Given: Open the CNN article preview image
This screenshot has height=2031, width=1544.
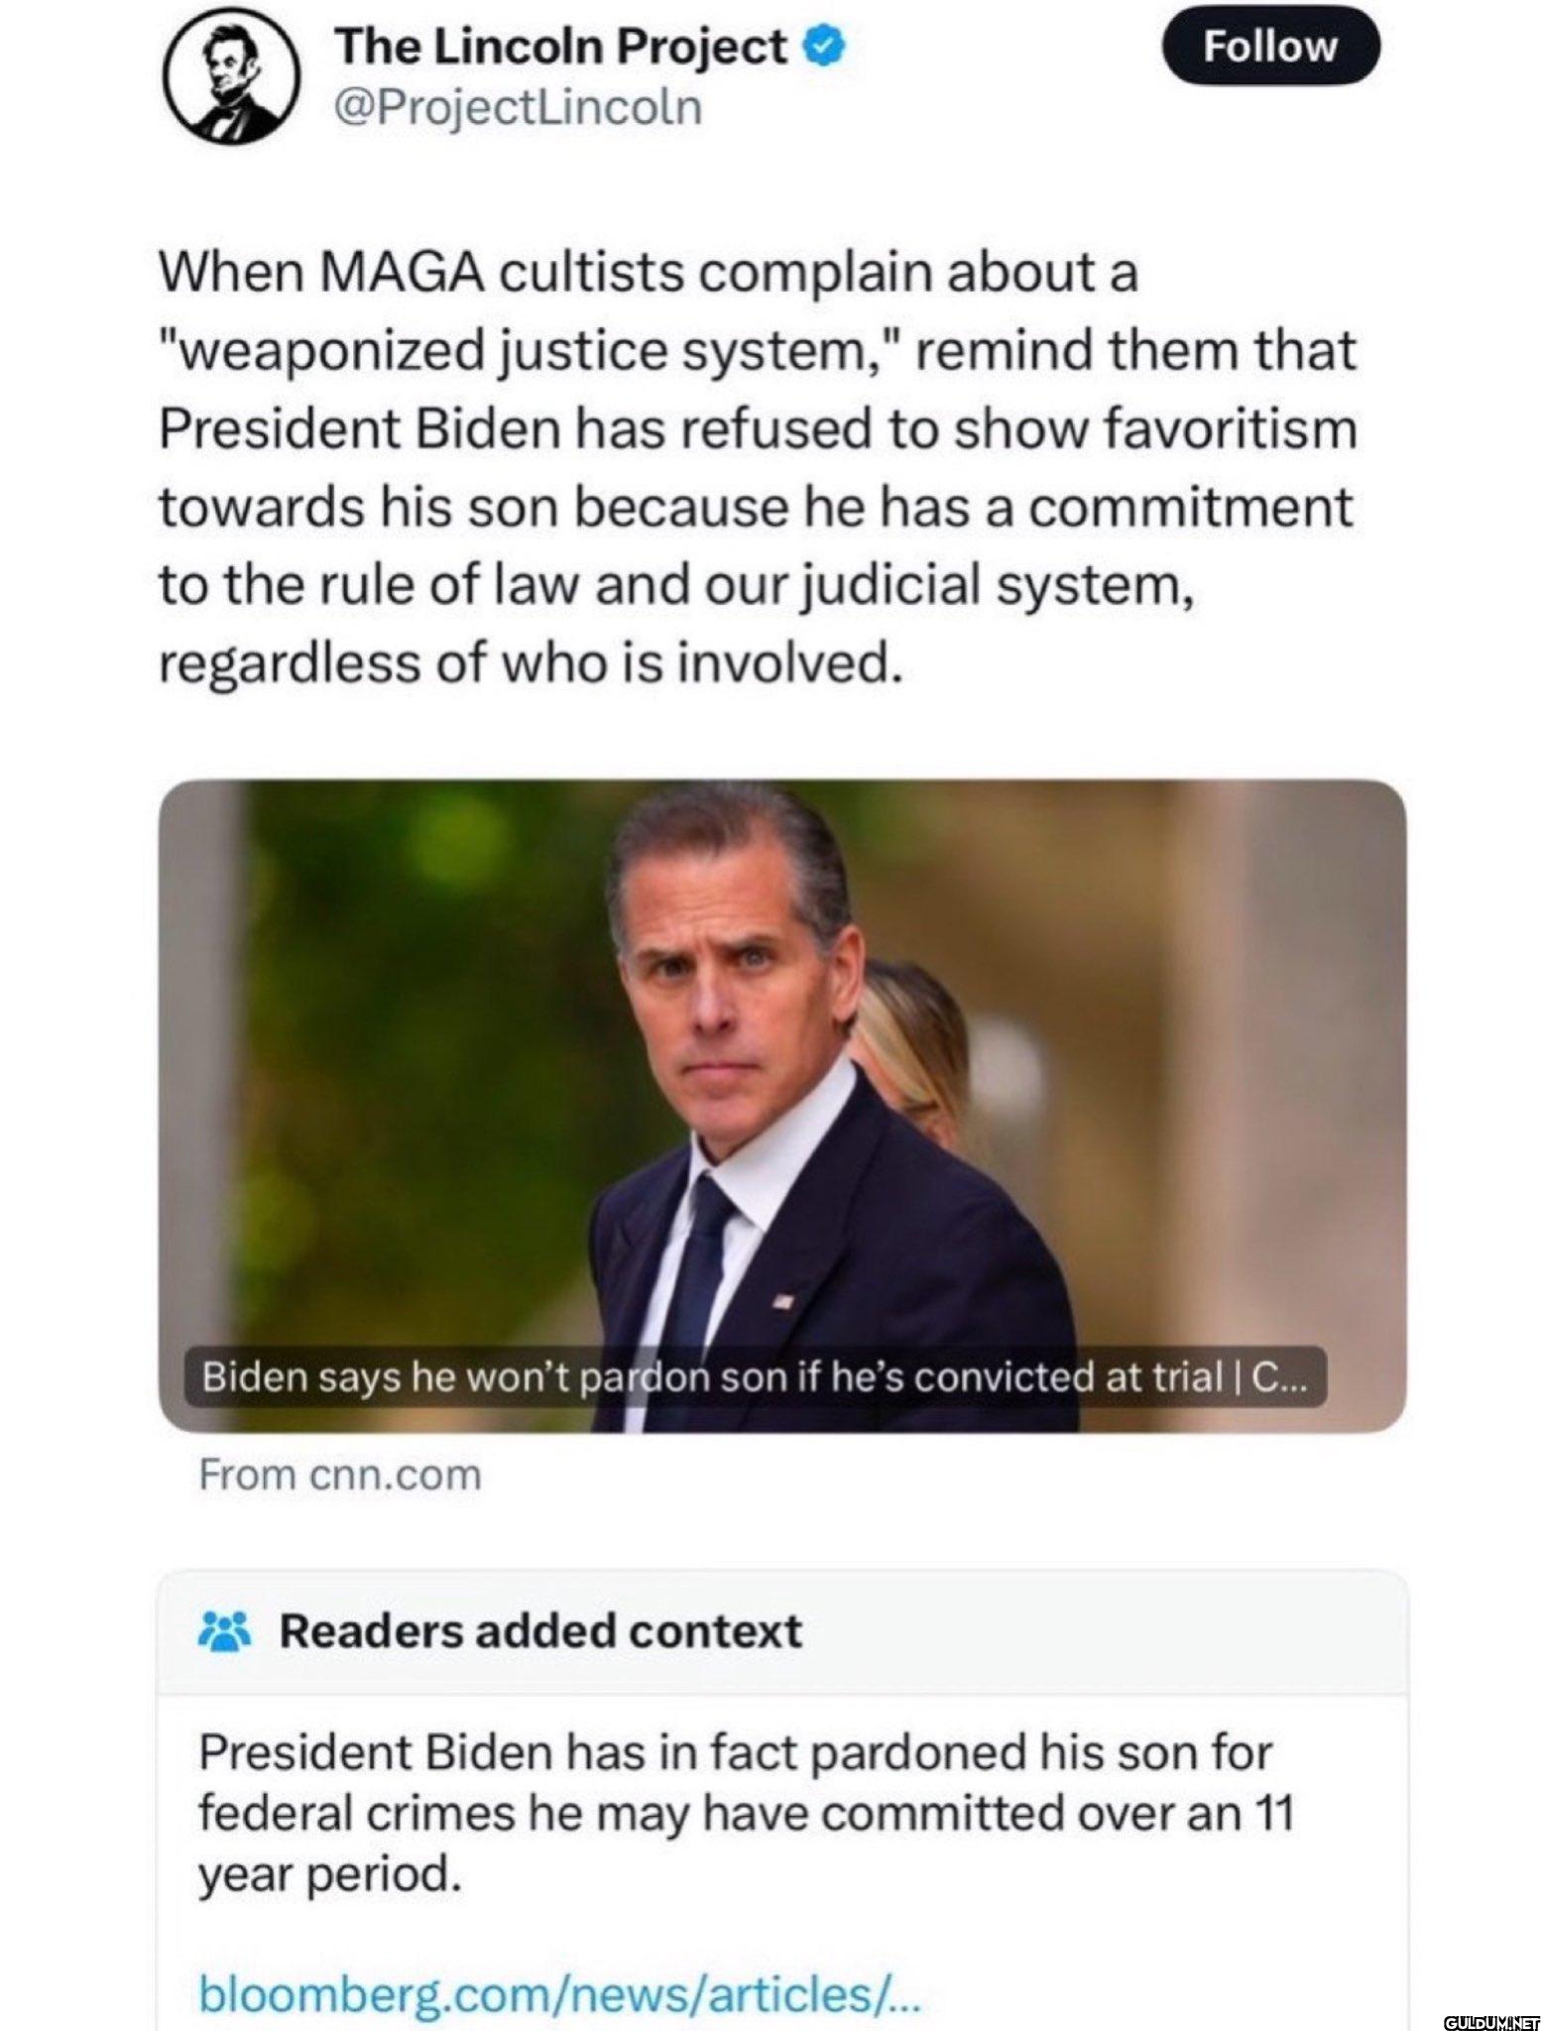Looking at the screenshot, I should (781, 1105).
